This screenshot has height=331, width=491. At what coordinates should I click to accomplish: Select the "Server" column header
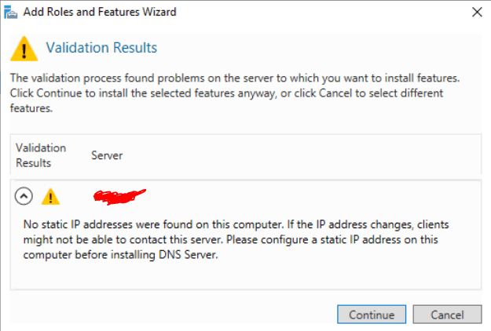click(107, 155)
